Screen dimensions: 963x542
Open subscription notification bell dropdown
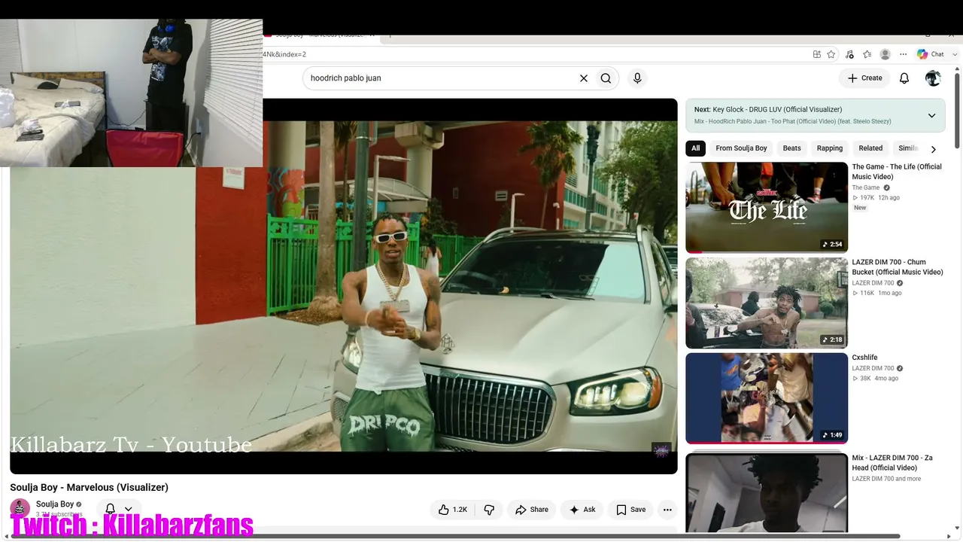click(x=119, y=509)
